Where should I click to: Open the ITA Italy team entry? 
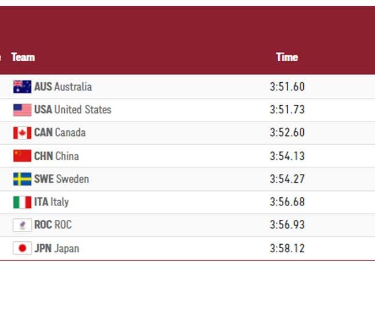51,202
